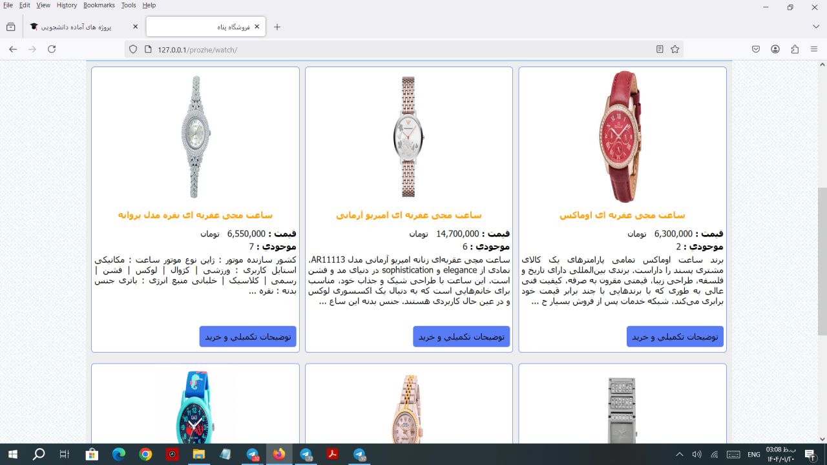Launch Google Chrome from taskbar
This screenshot has height=465, width=827.
coord(145,455)
